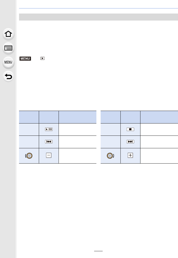
Task: Click the Home icon in sidebar
Action: click(8, 34)
